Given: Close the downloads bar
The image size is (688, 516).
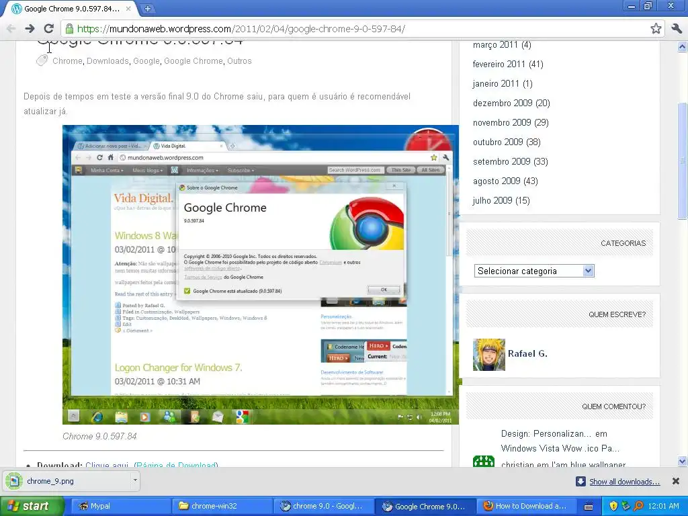Looking at the screenshot, I should (x=676, y=481).
